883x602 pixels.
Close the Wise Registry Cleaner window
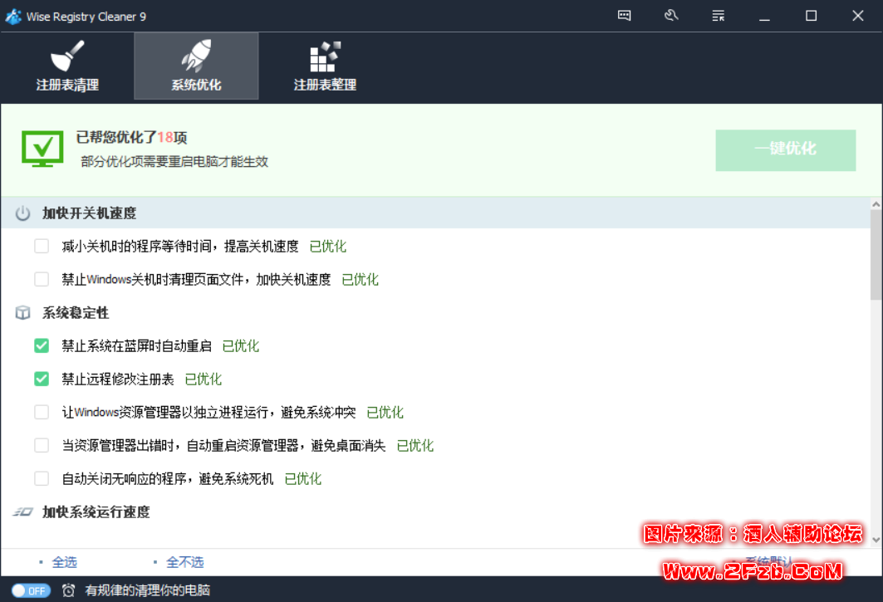pyautogui.click(x=857, y=16)
